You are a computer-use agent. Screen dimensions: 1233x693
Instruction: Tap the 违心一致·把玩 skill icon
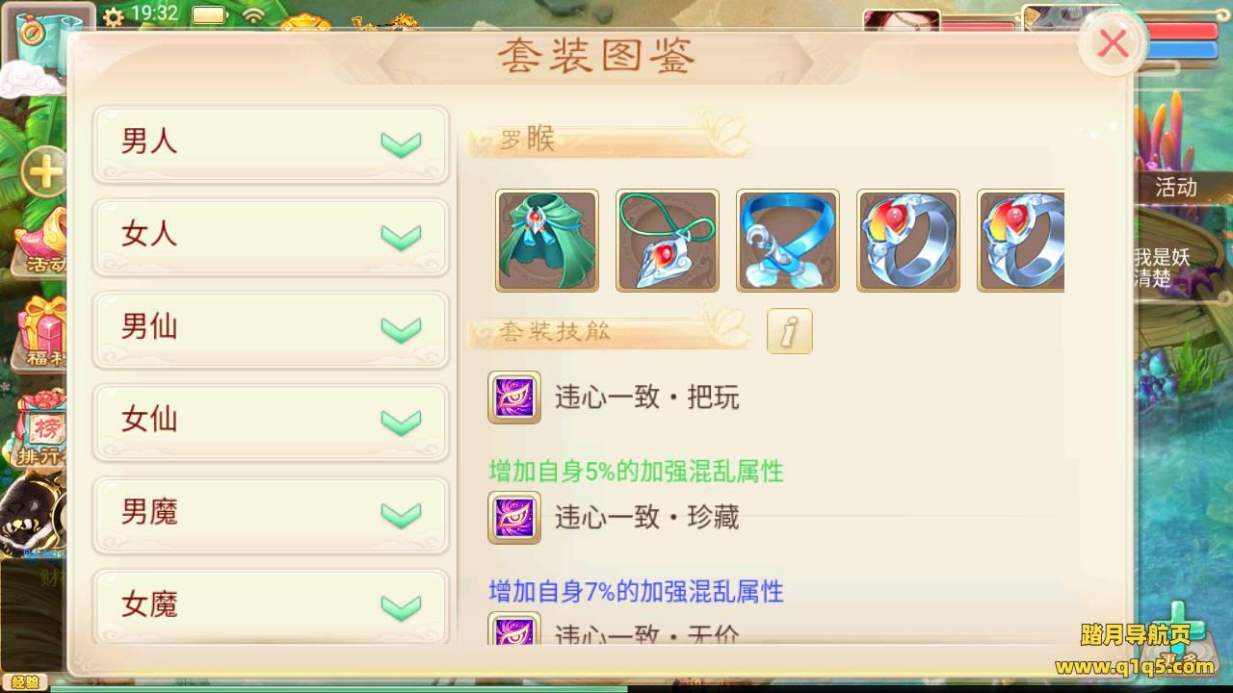[x=514, y=397]
